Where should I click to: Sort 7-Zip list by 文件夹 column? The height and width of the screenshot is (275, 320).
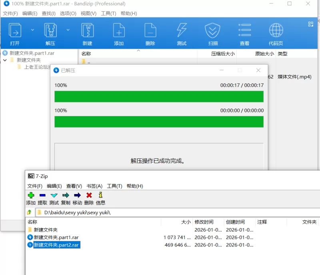pyautogui.click(x=309, y=222)
